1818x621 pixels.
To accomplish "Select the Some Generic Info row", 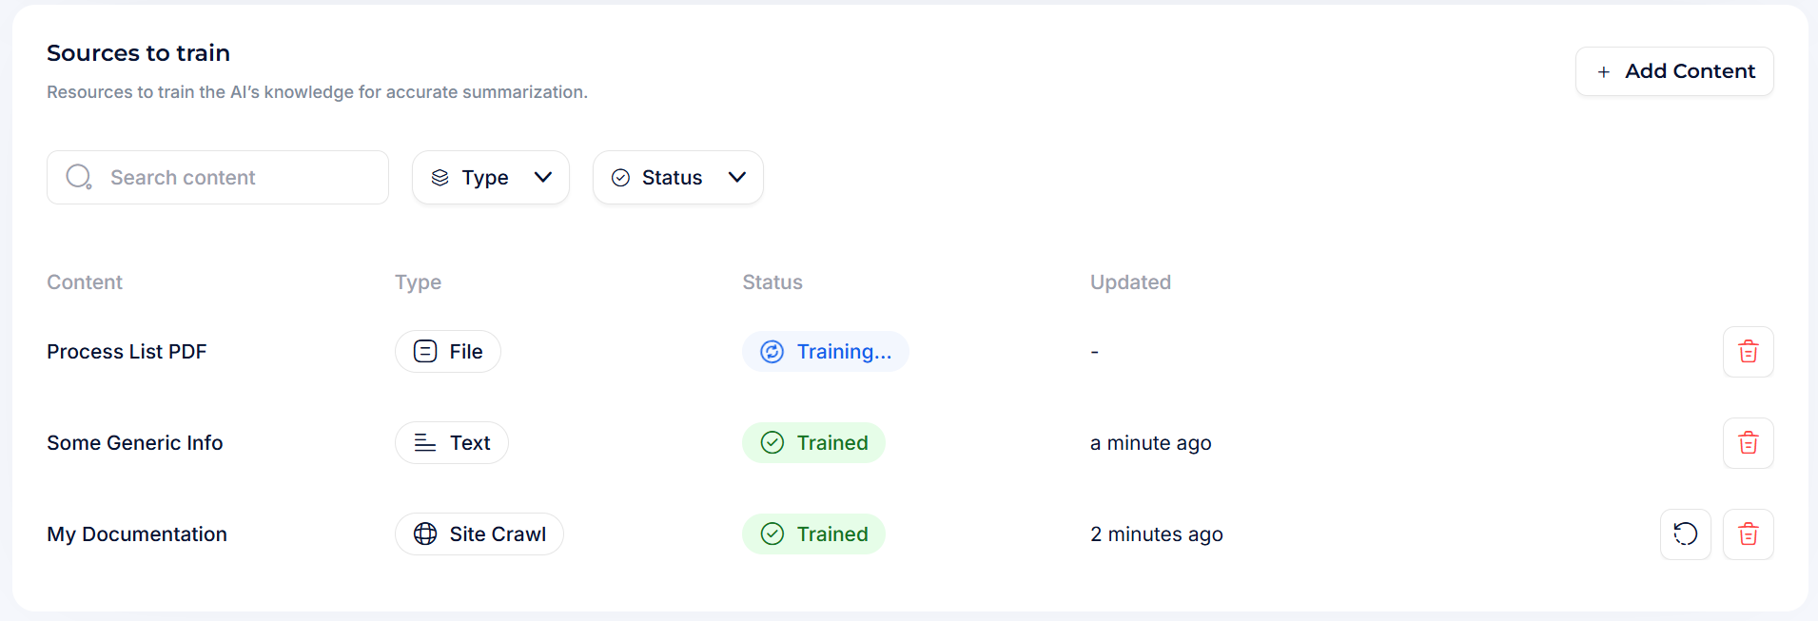I will [135, 443].
